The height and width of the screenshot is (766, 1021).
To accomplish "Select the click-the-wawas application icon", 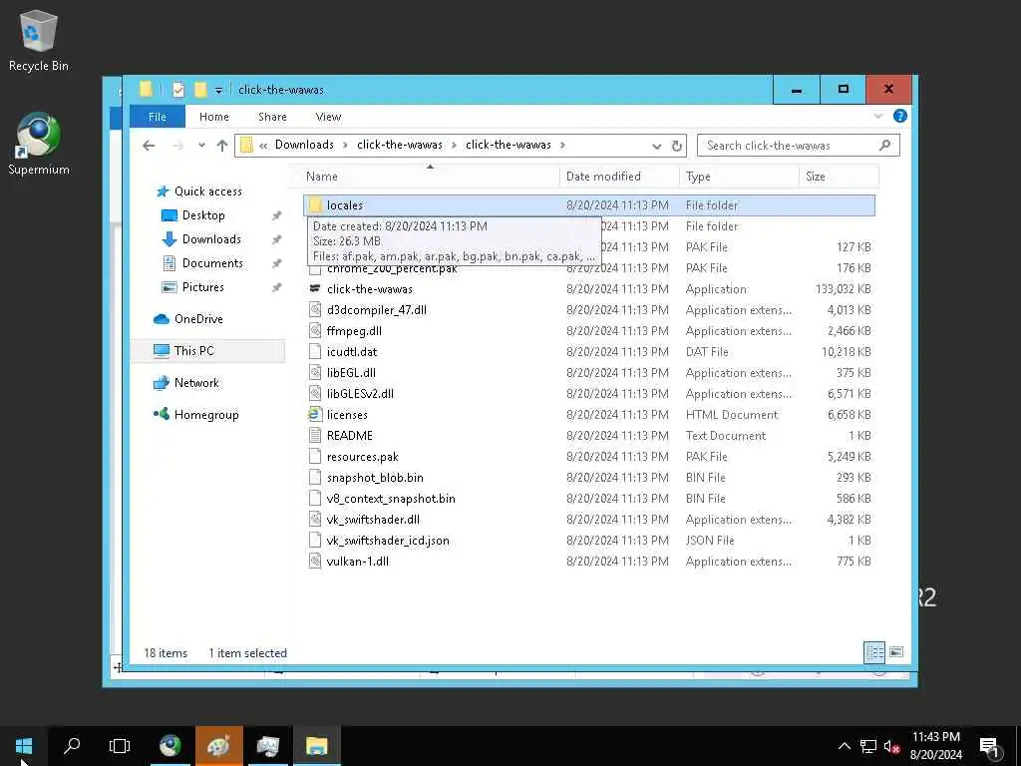I will tap(315, 288).
